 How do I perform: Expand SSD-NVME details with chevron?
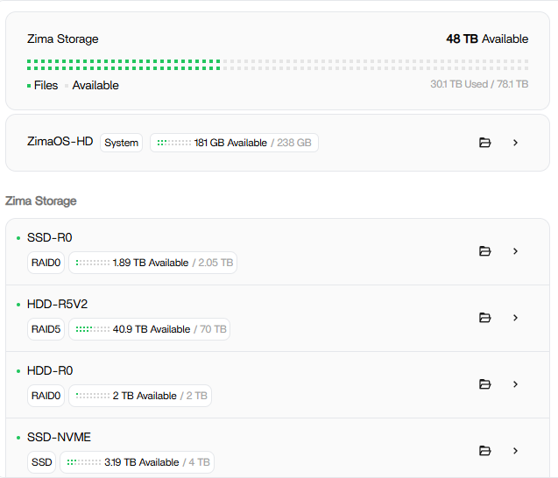515,451
